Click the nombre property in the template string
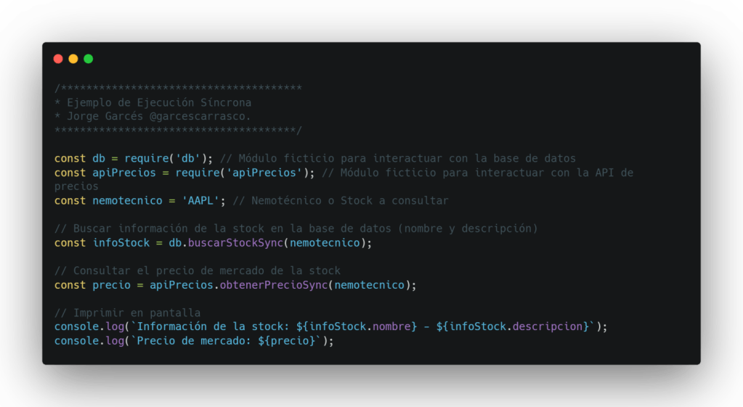This screenshot has width=743, height=407. coord(391,326)
